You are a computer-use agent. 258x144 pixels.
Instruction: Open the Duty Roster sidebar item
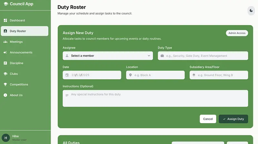(x=25, y=31)
